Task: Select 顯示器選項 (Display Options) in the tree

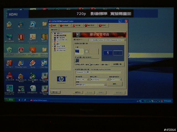Action: click(x=61, y=38)
